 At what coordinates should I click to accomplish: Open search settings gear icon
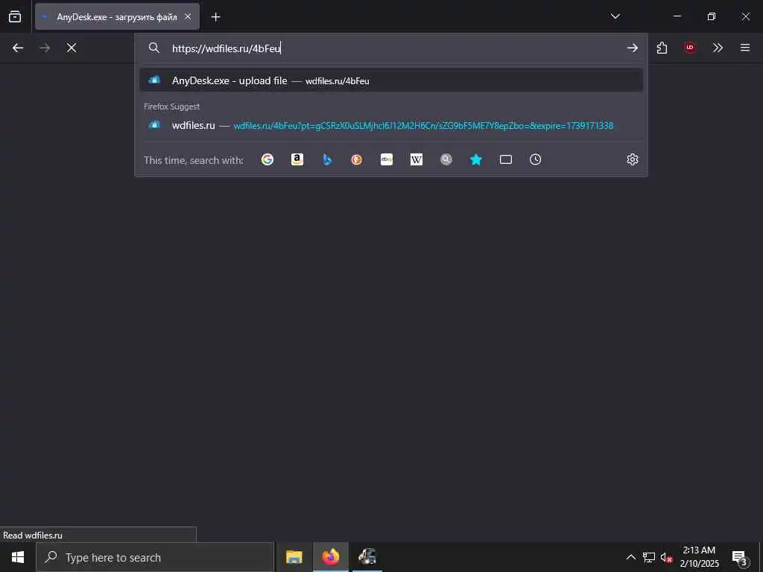click(632, 159)
